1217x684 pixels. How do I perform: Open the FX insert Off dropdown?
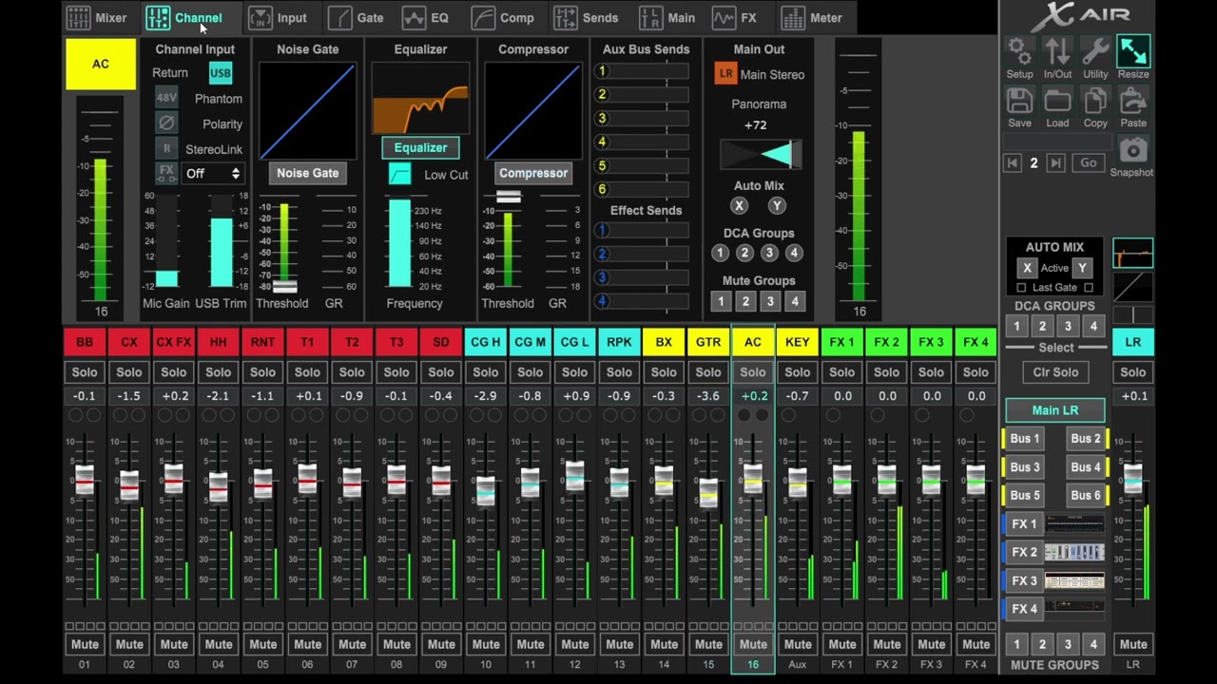[213, 174]
